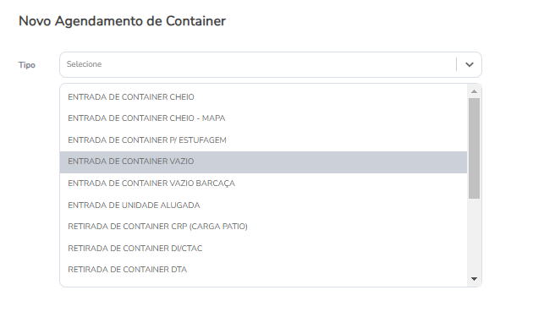The width and height of the screenshot is (533, 312).
Task: Focus the Tipo select input box
Action: (271, 64)
